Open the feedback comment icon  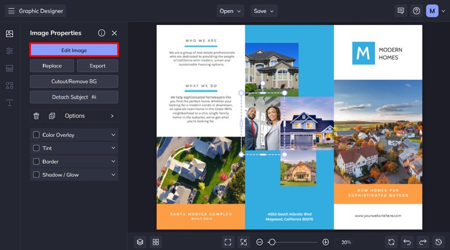click(400, 11)
